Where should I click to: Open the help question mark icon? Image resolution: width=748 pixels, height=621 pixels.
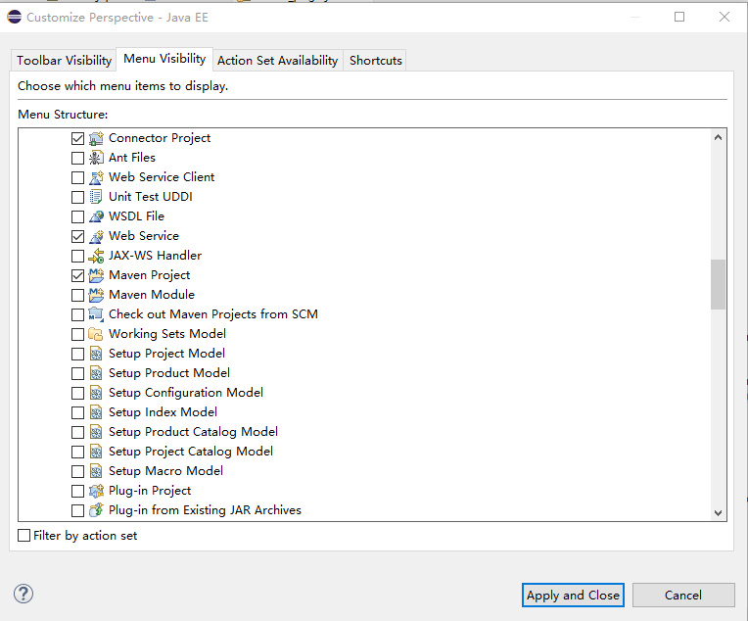pyautogui.click(x=23, y=595)
